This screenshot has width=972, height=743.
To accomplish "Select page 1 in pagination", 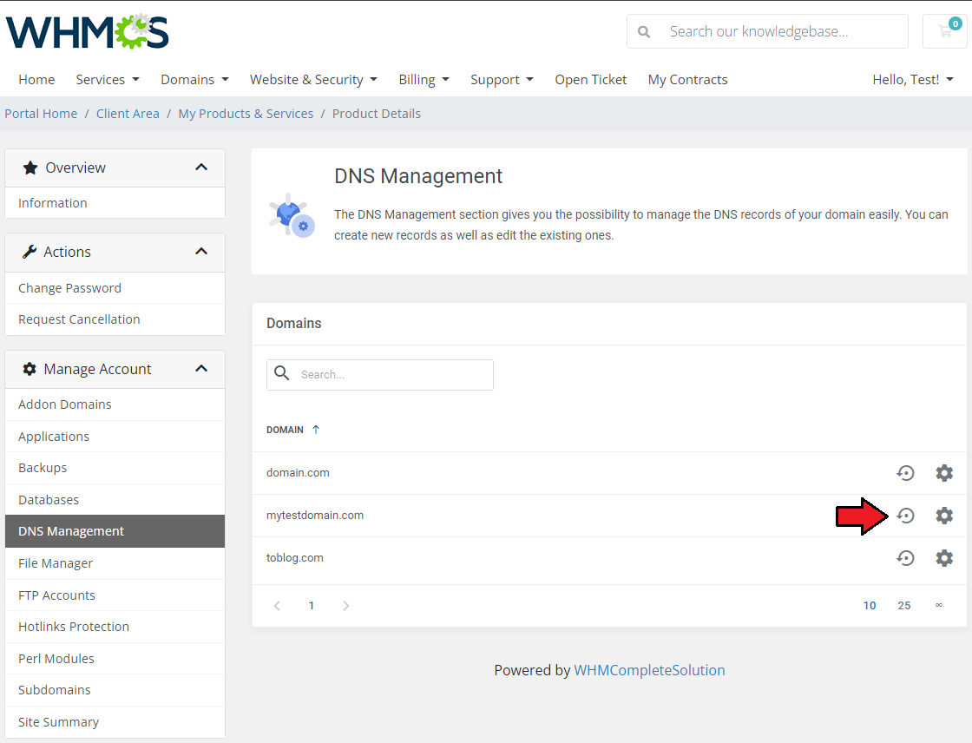I will coord(312,606).
